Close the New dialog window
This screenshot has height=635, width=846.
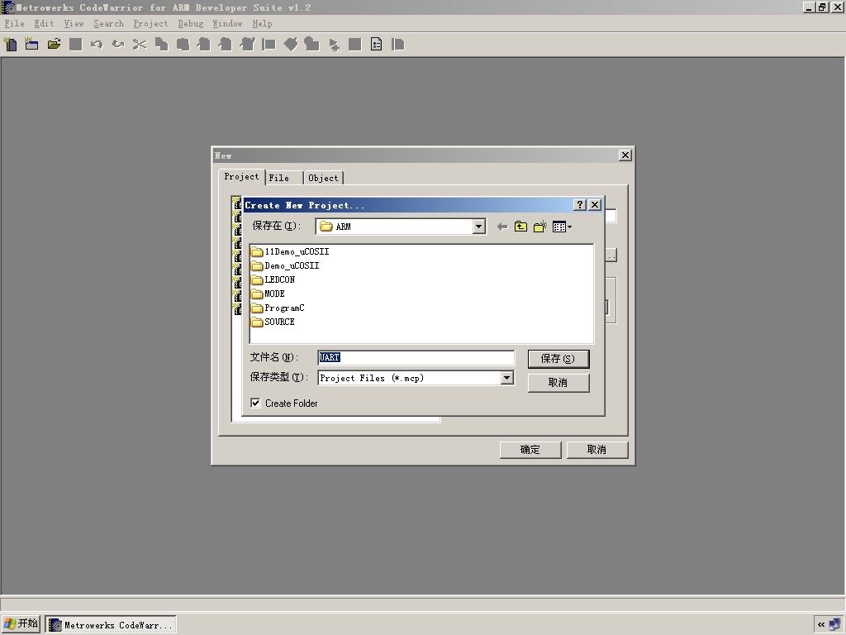[625, 155]
